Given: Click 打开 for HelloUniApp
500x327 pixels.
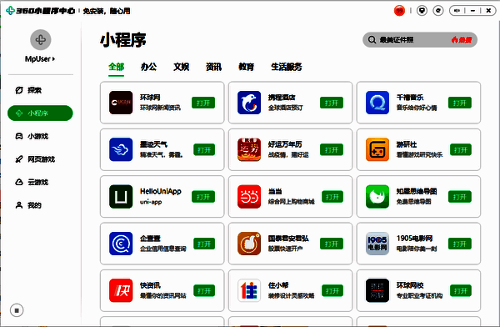Looking at the screenshot, I should [203, 196].
